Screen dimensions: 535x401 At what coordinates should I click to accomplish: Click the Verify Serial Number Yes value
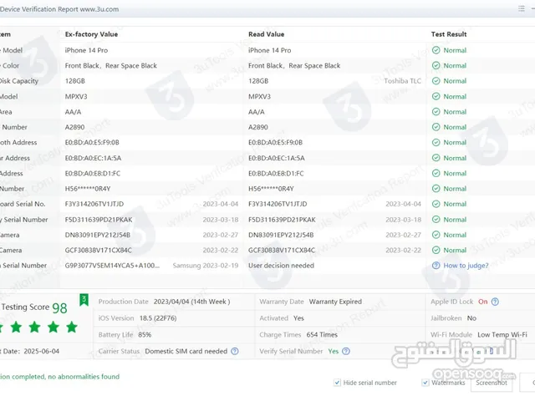coord(334,351)
